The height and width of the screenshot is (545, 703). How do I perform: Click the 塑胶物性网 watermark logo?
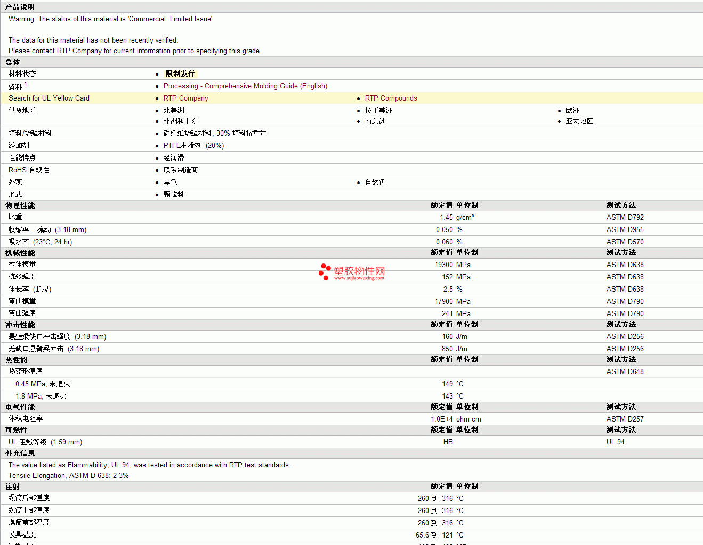point(352,271)
